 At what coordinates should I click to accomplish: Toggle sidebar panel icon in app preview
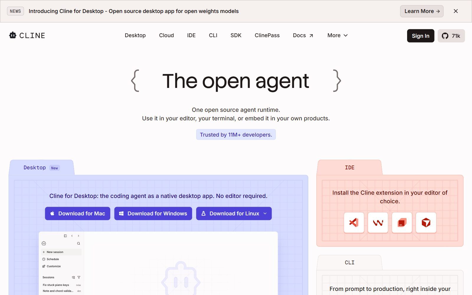pyautogui.click(x=65, y=236)
